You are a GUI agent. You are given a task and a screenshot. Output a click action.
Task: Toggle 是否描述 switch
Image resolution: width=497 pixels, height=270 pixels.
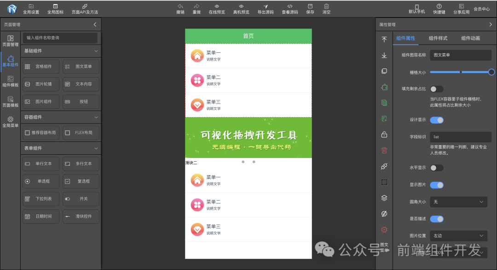tap(437, 219)
